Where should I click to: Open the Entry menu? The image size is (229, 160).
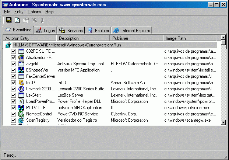19,12
